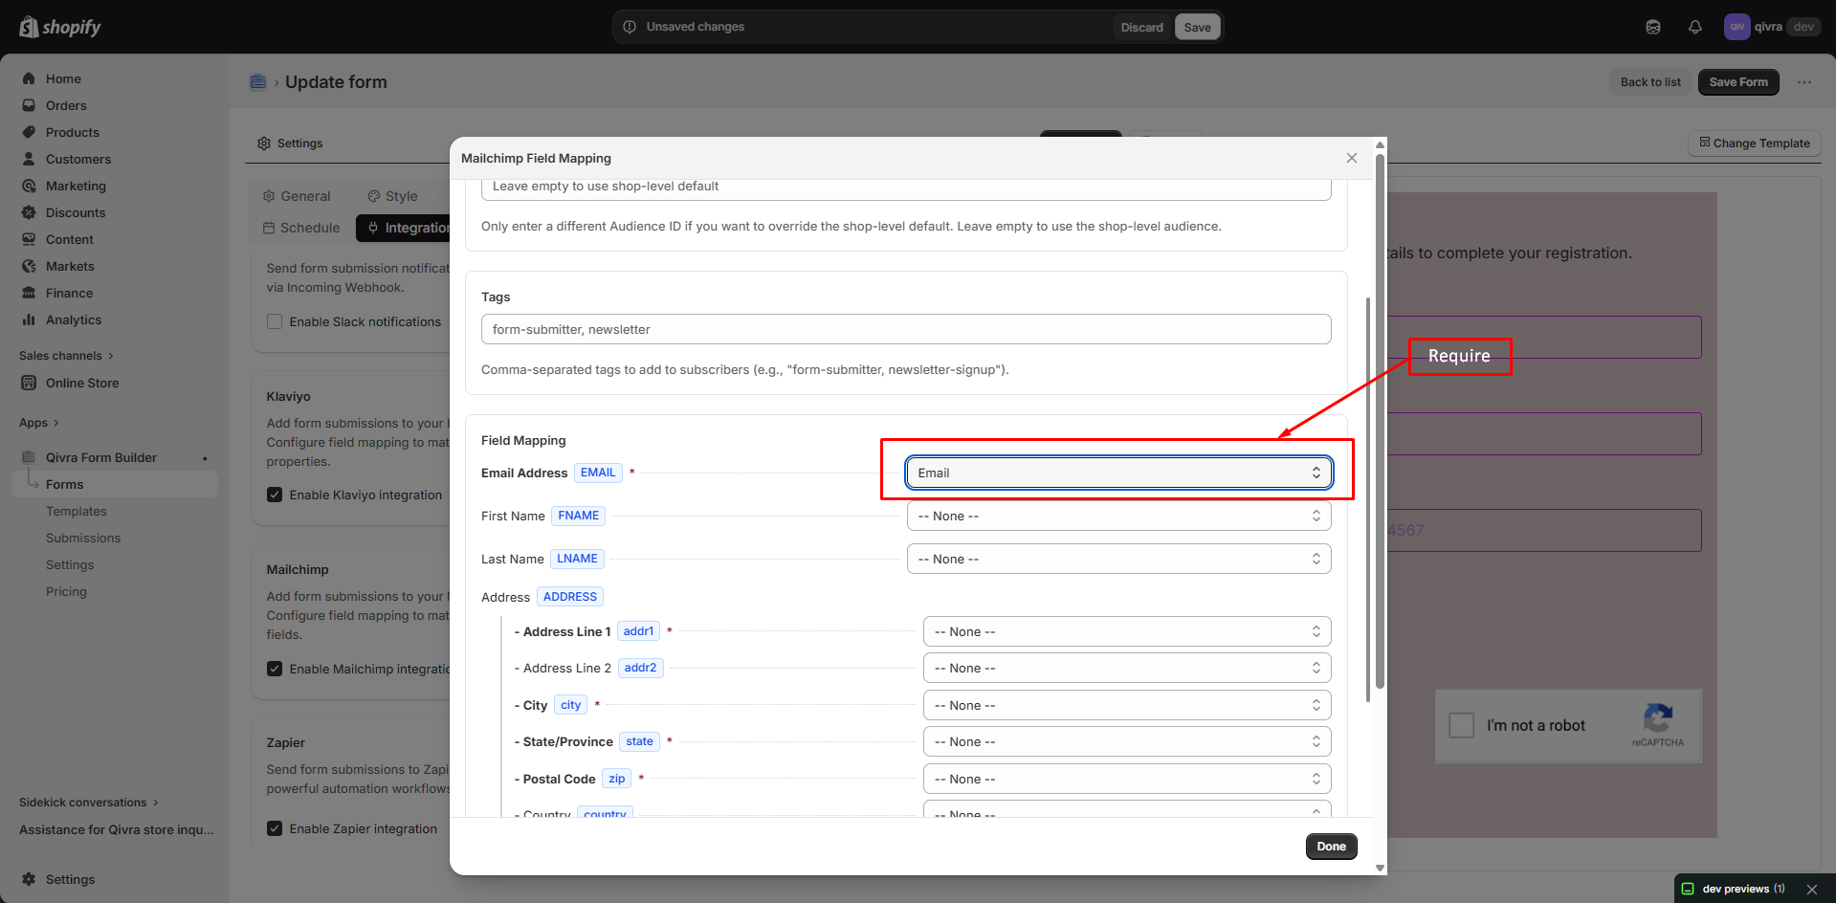Click the dialog vertical scrollbar

pos(1380,421)
